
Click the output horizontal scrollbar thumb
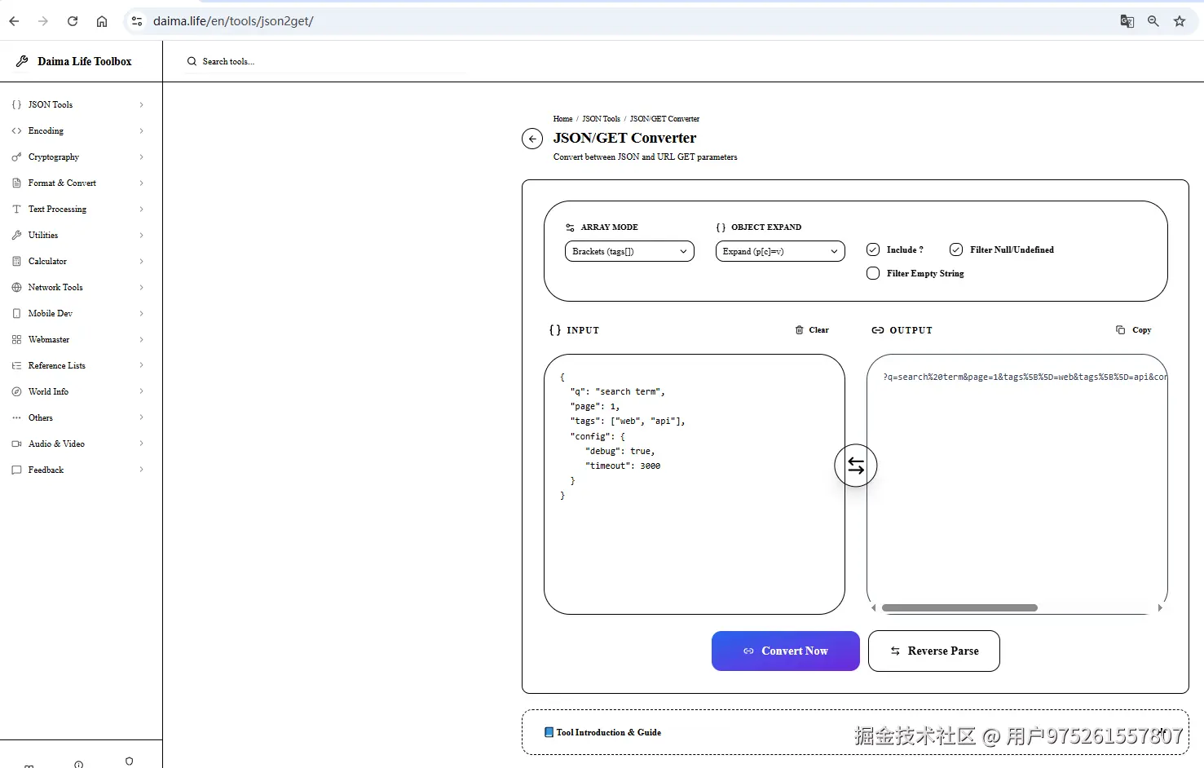[x=959, y=608]
